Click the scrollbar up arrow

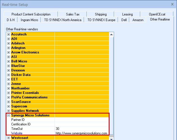pyautogui.click(x=112, y=35)
